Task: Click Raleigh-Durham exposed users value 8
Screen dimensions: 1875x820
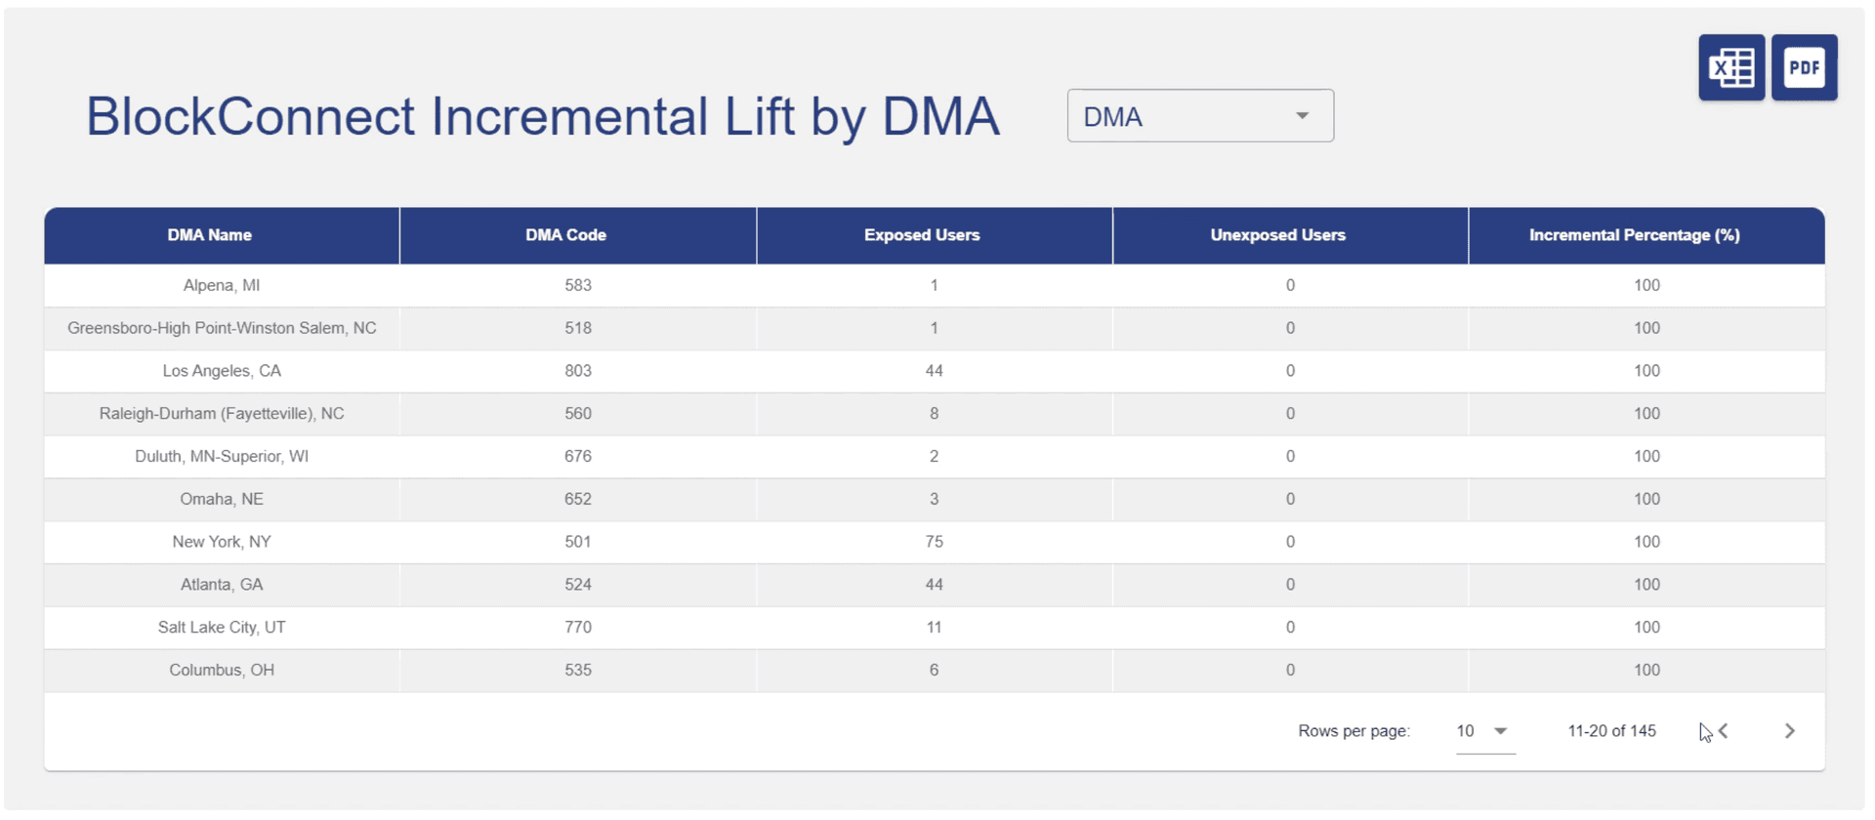Action: (935, 414)
